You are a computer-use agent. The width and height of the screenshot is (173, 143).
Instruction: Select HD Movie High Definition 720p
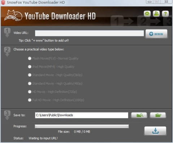pyautogui.click(x=30, y=92)
